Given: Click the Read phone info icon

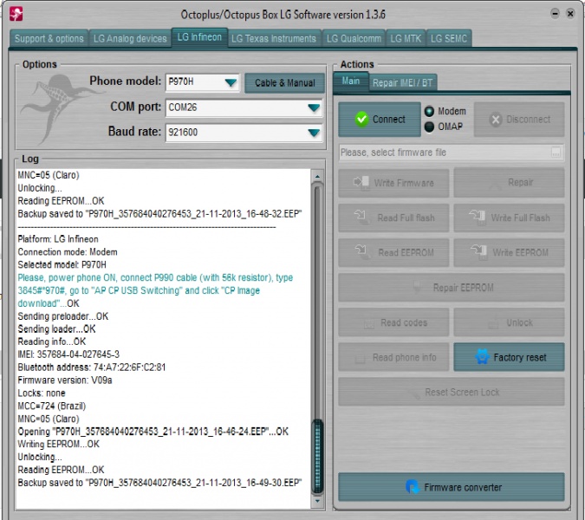Looking at the screenshot, I should 360,358.
